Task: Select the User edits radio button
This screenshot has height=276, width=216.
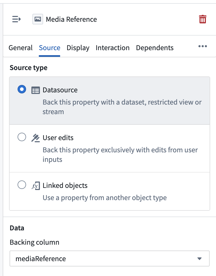Action: [x=22, y=137]
